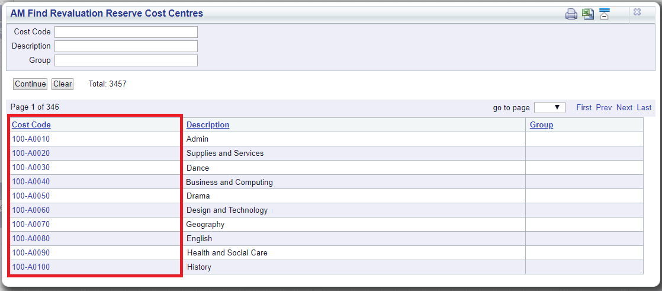The width and height of the screenshot is (662, 291).
Task: Go to the Next page link
Action: point(624,108)
